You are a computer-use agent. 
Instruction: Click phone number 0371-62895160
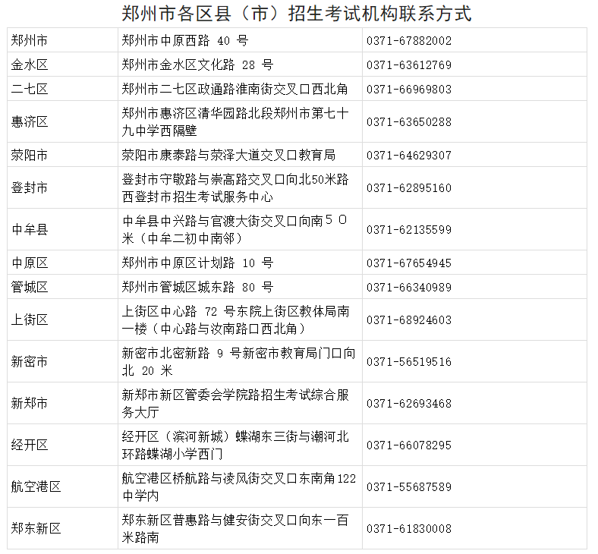point(409,188)
